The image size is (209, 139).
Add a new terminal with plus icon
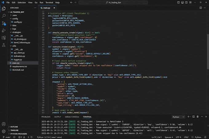[x=188, y=117]
